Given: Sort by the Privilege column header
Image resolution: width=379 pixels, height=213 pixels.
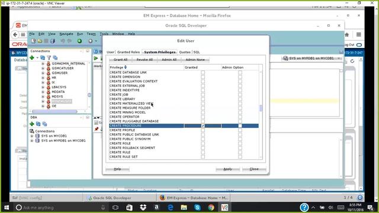Looking at the screenshot, I should (146, 67).
